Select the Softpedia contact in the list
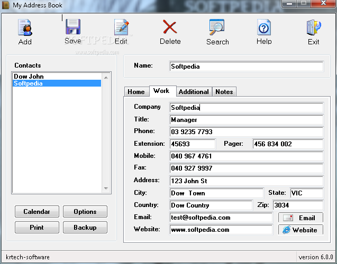 coord(57,83)
